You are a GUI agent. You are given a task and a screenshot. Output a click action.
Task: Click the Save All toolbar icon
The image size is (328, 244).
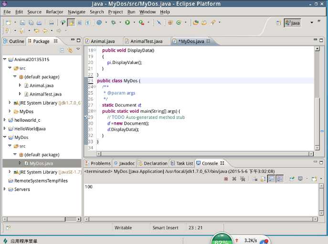[31, 22]
